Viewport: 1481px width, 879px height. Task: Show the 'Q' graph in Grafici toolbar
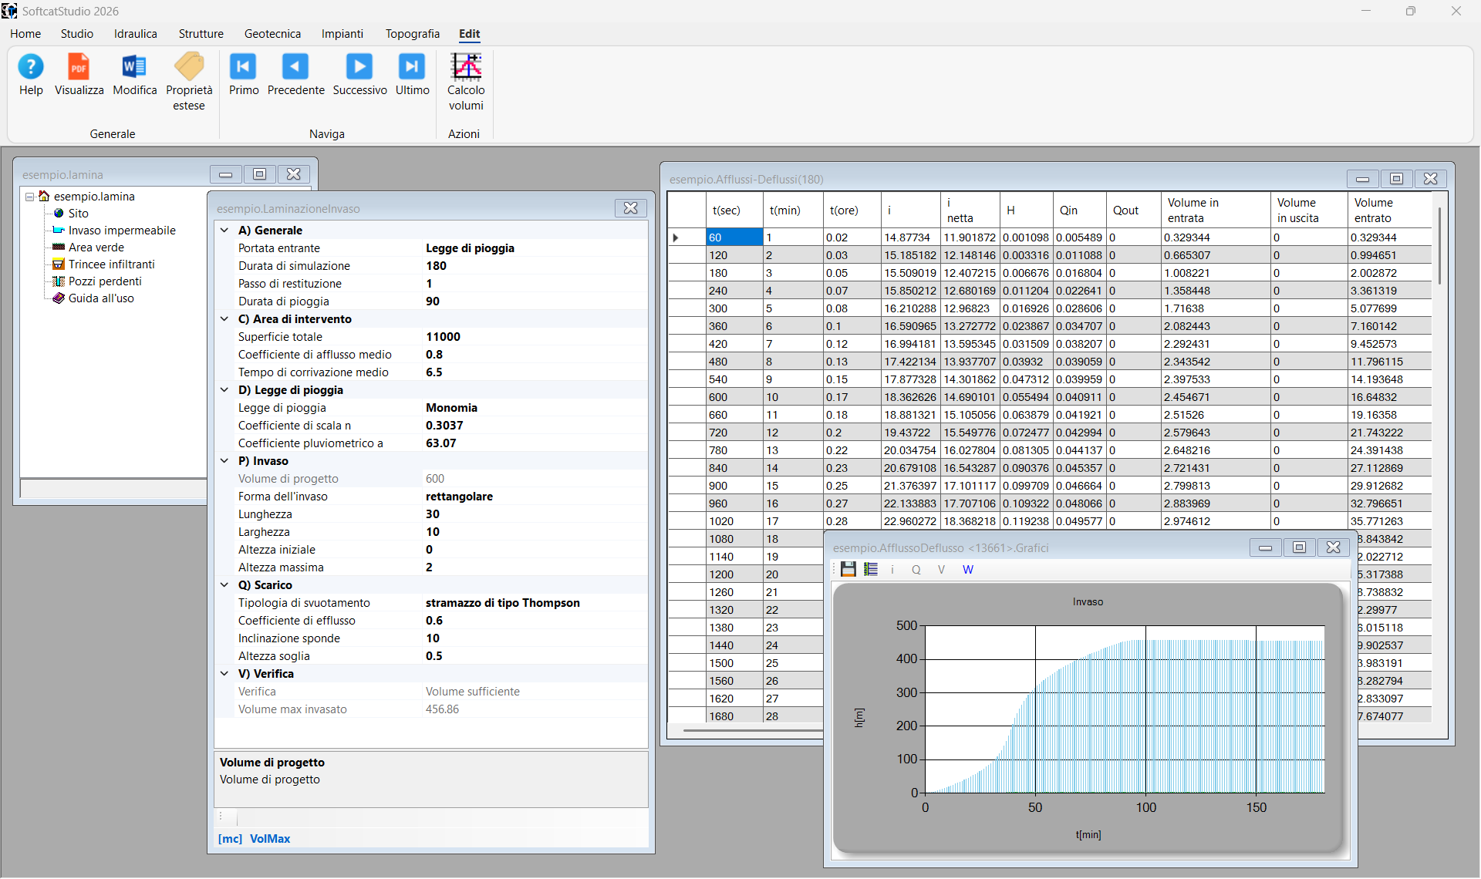pos(916,570)
